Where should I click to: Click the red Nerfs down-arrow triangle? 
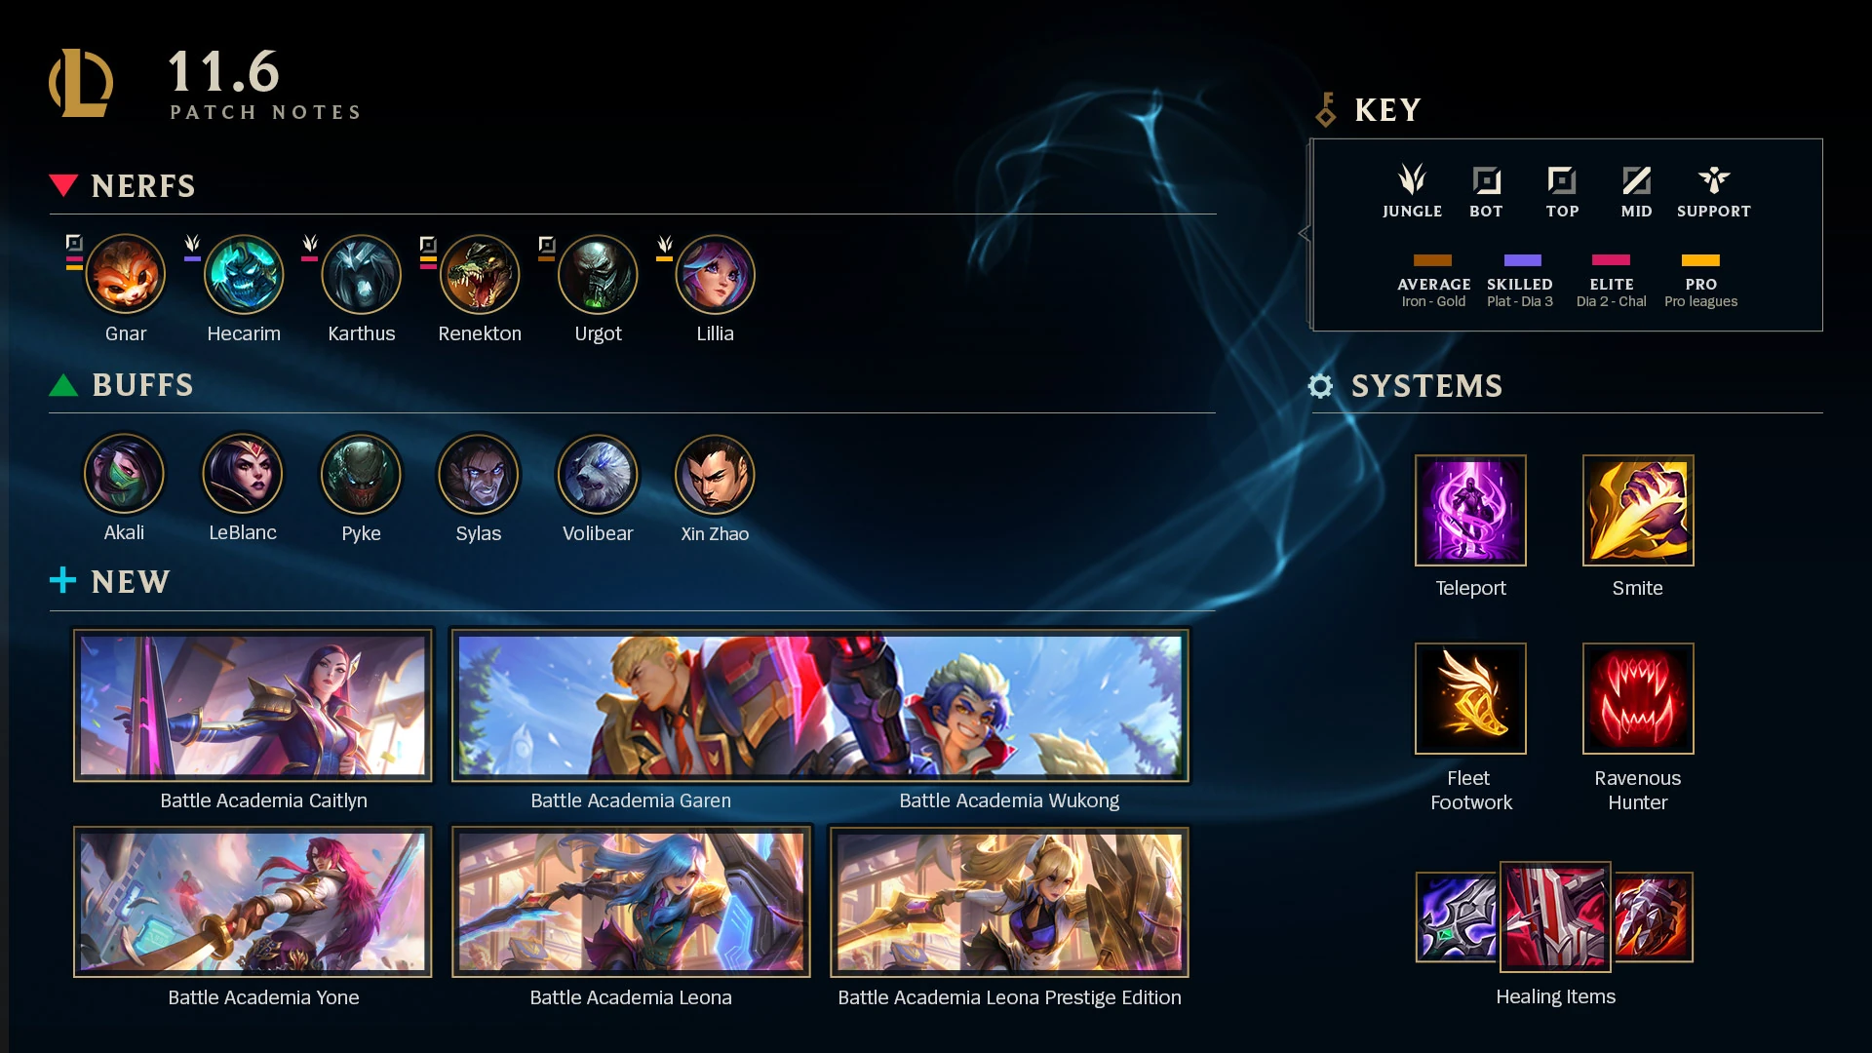(x=63, y=185)
